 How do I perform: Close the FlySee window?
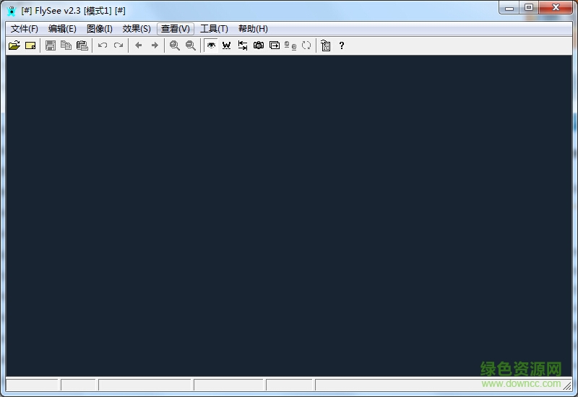556,7
